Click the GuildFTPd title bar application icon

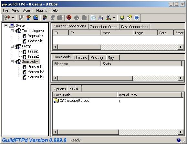[x=5, y=5]
